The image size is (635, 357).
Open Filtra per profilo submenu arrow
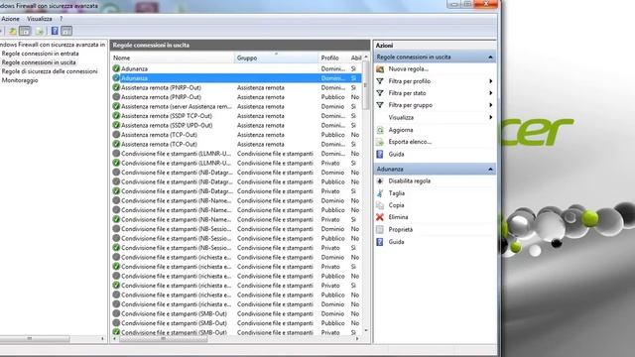pos(490,81)
